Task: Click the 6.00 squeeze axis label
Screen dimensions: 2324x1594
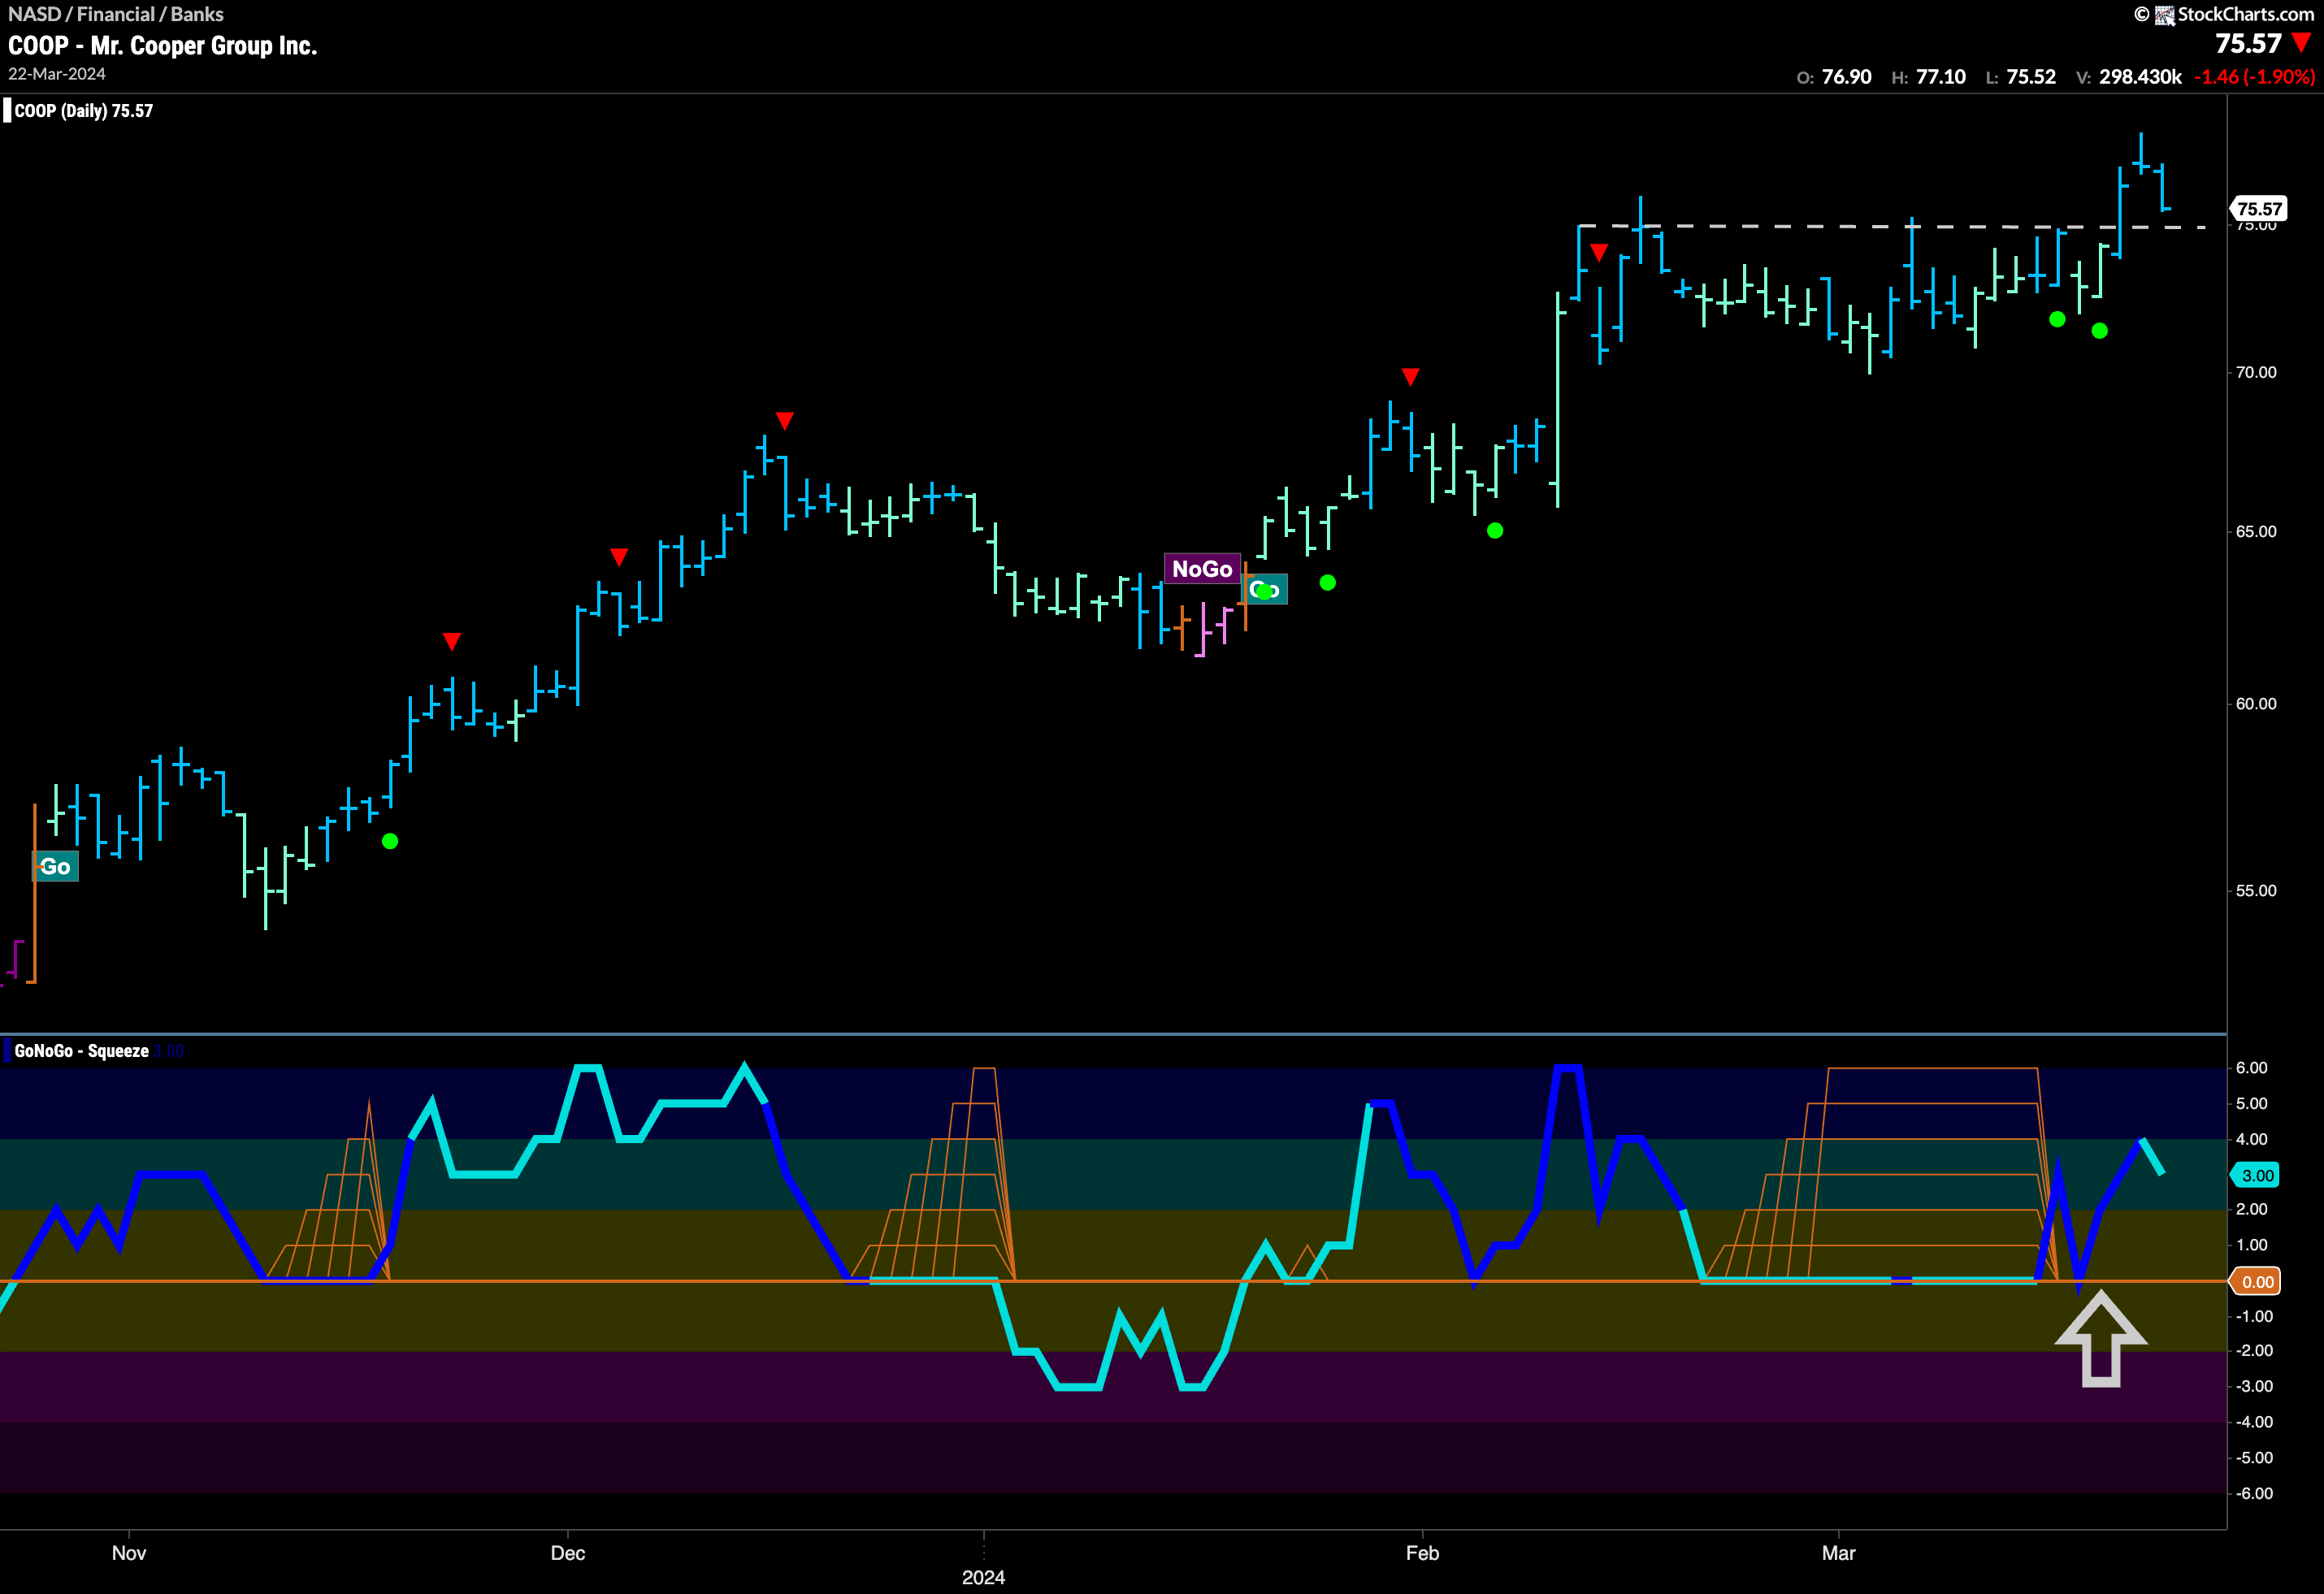Action: 2251,1068
